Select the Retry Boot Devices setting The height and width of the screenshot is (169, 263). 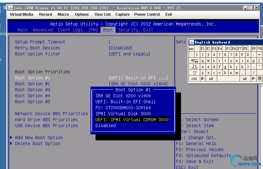pos(38,48)
